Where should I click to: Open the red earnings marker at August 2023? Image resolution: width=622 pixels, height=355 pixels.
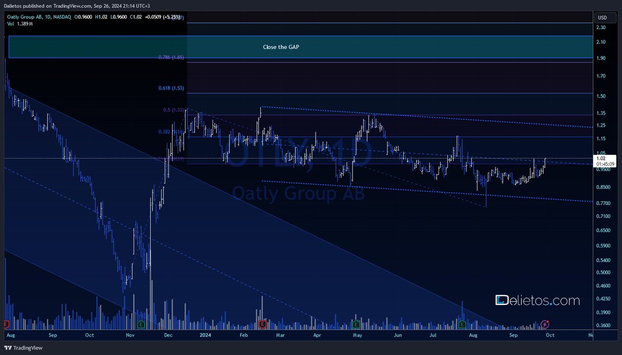point(6,324)
